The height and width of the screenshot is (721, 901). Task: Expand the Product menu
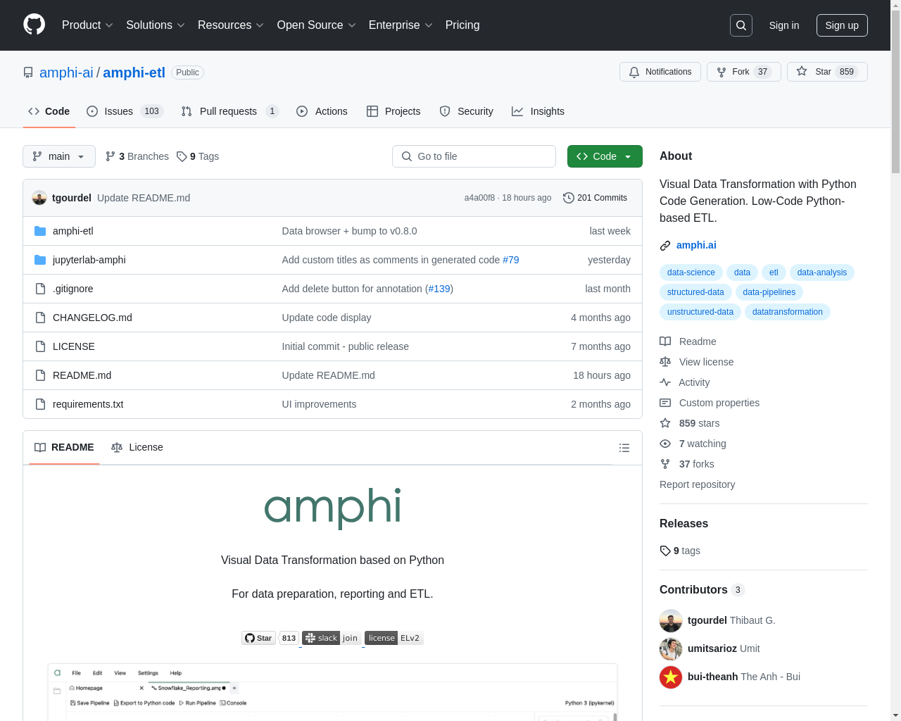pyautogui.click(x=87, y=25)
